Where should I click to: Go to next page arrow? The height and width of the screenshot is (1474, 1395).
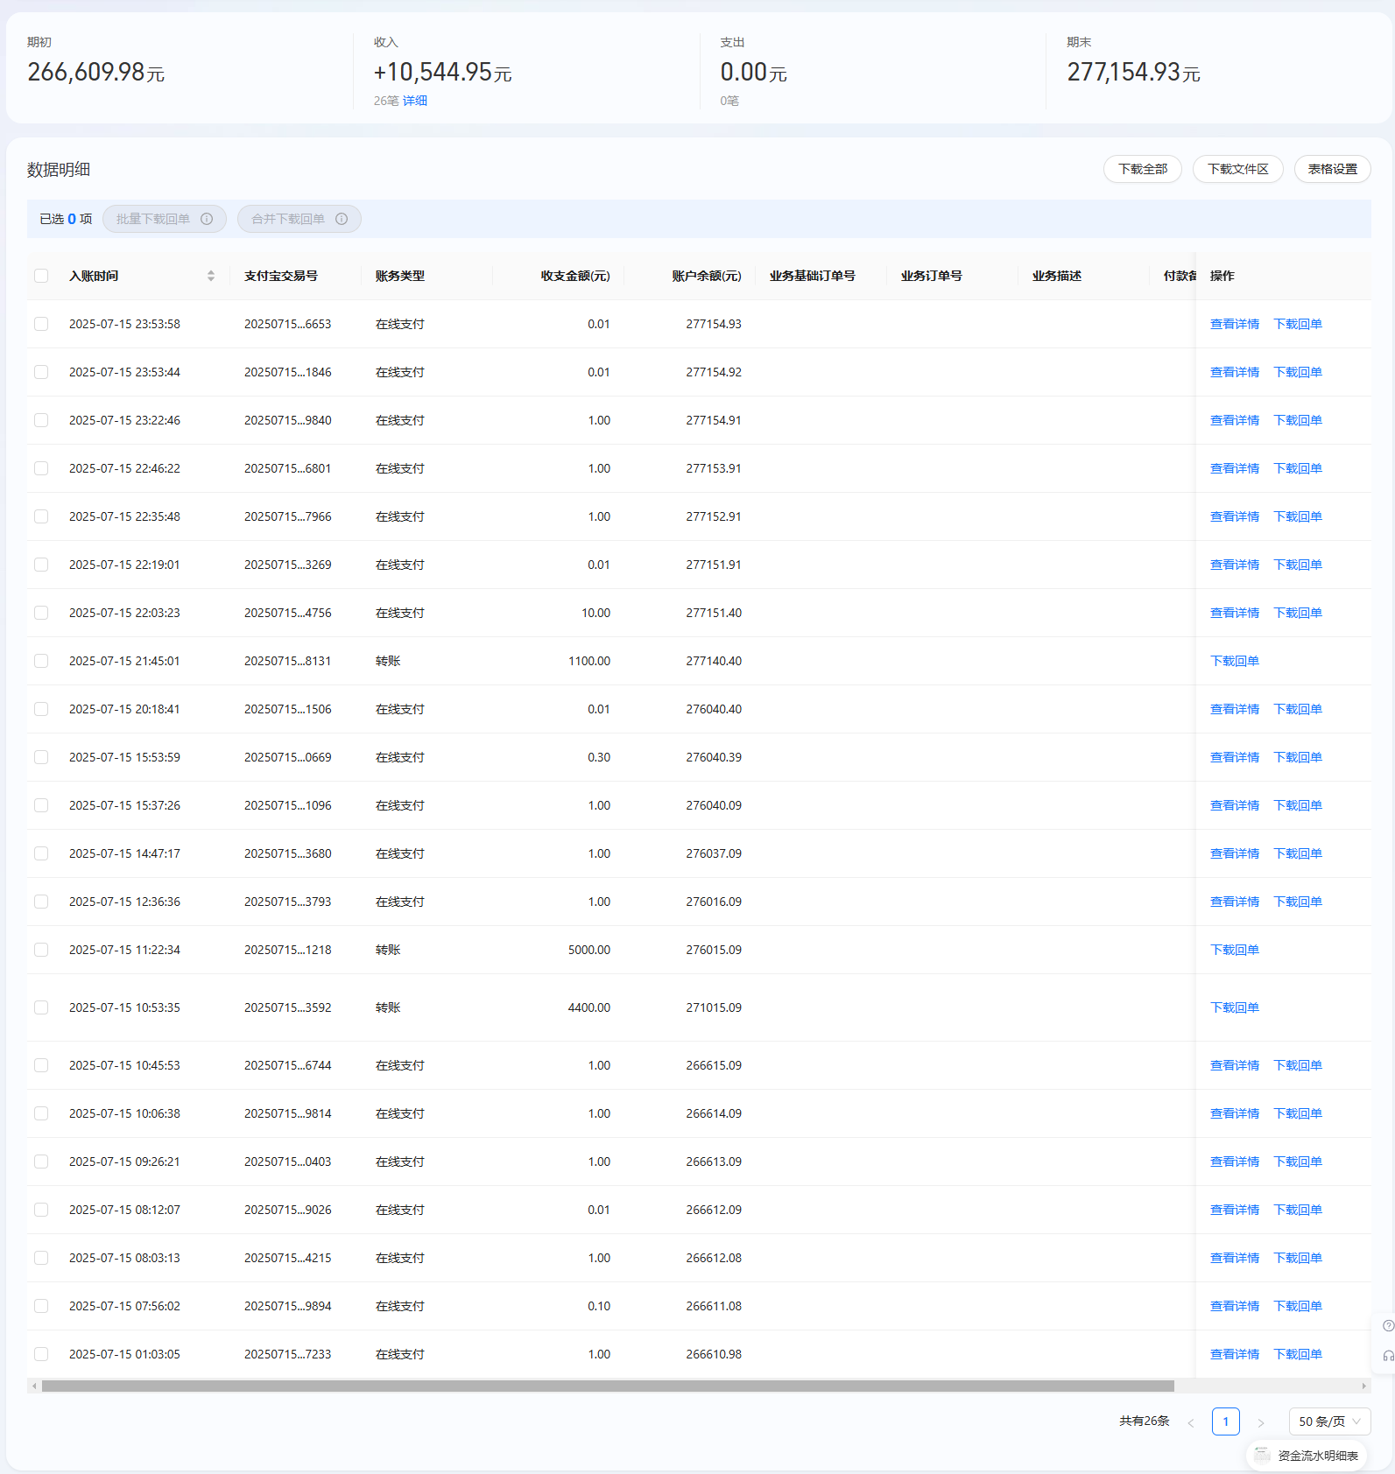click(x=1261, y=1422)
